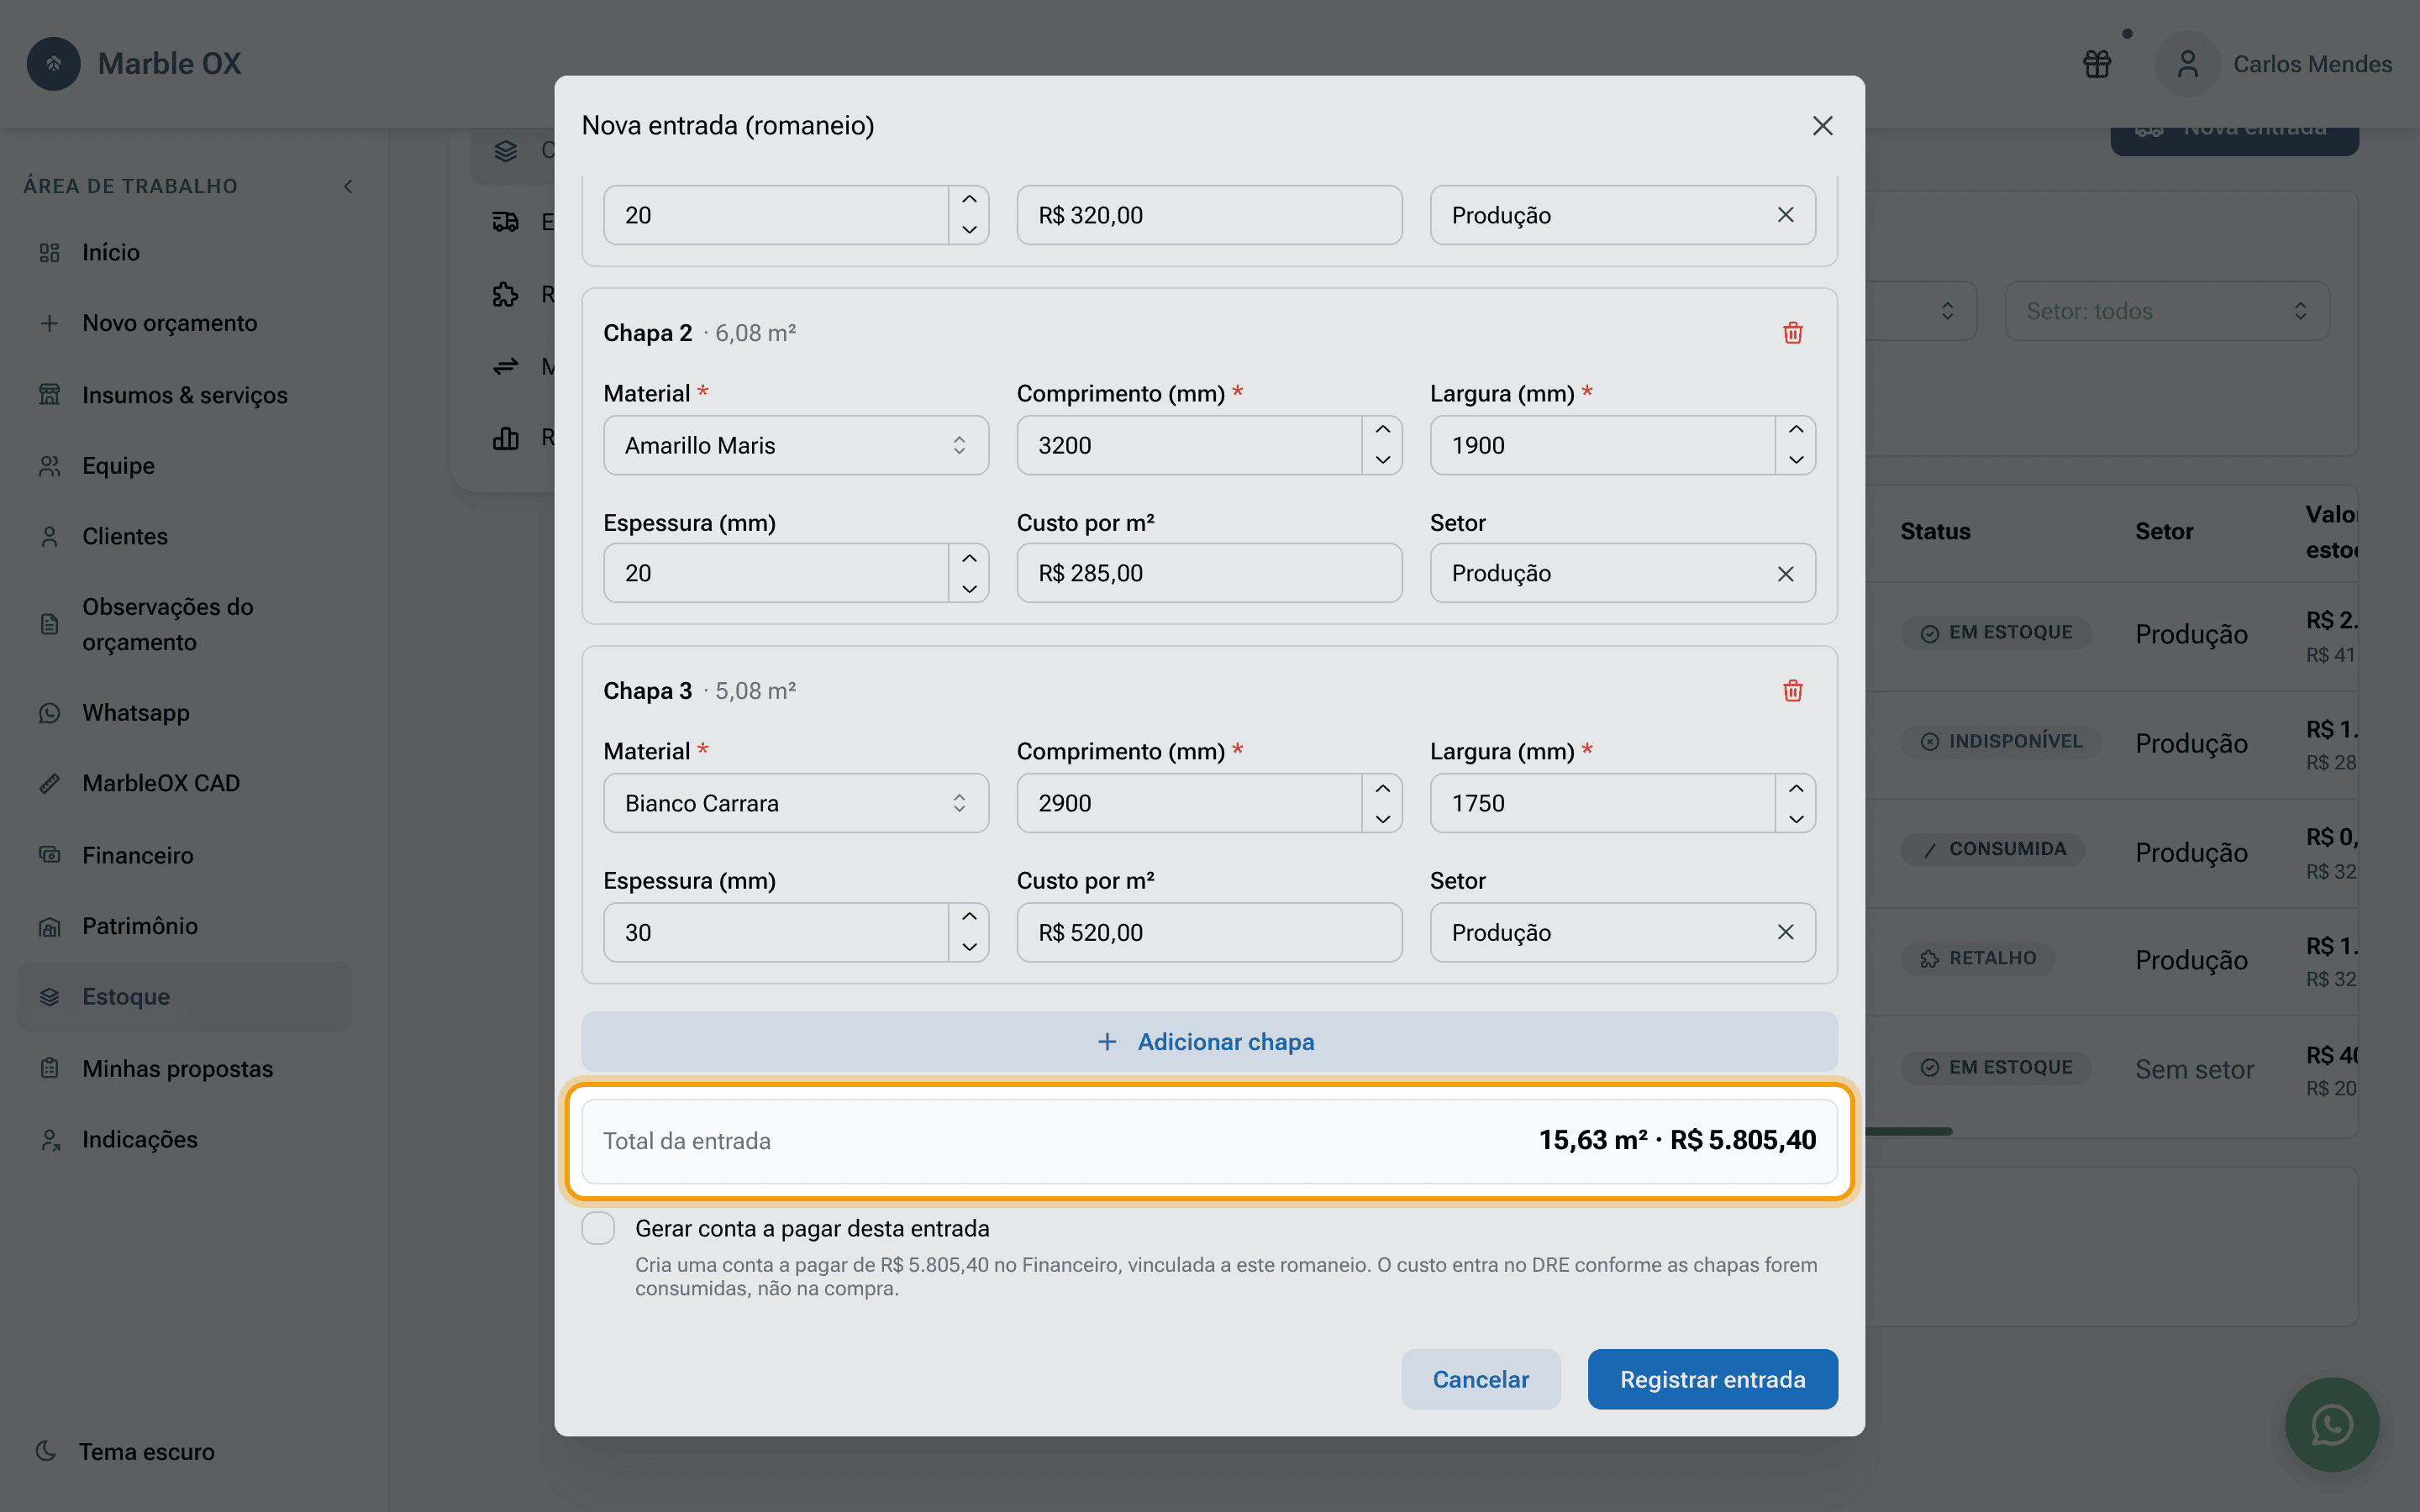Increase Espessura of Chapa 3
The image size is (2420, 1512).
pyautogui.click(x=969, y=917)
